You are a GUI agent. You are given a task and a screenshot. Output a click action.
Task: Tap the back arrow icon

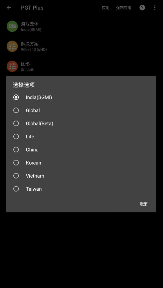9,8
